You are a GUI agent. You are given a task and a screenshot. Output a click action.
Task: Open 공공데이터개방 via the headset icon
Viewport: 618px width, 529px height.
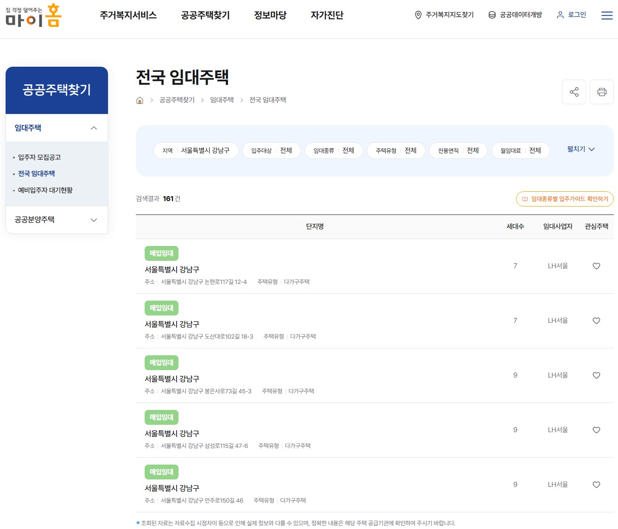click(x=491, y=14)
